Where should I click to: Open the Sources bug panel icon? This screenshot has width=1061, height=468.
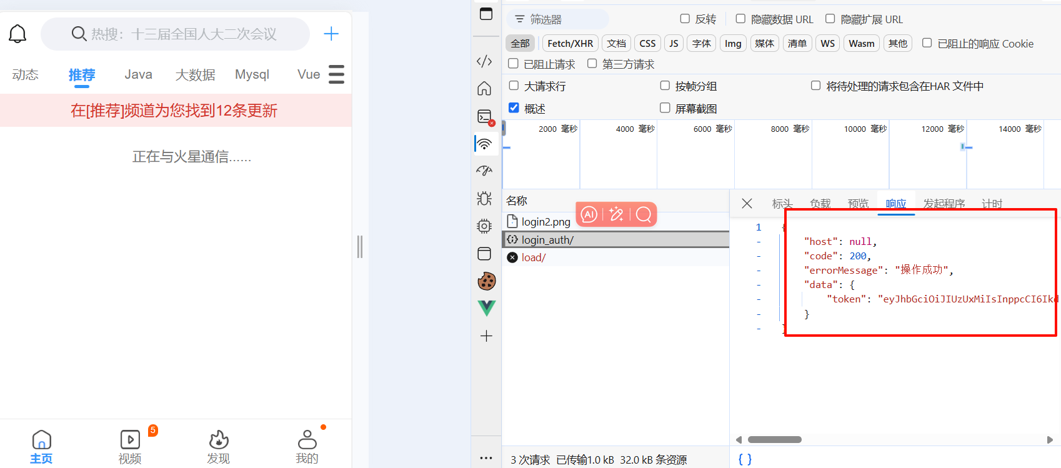point(484,199)
